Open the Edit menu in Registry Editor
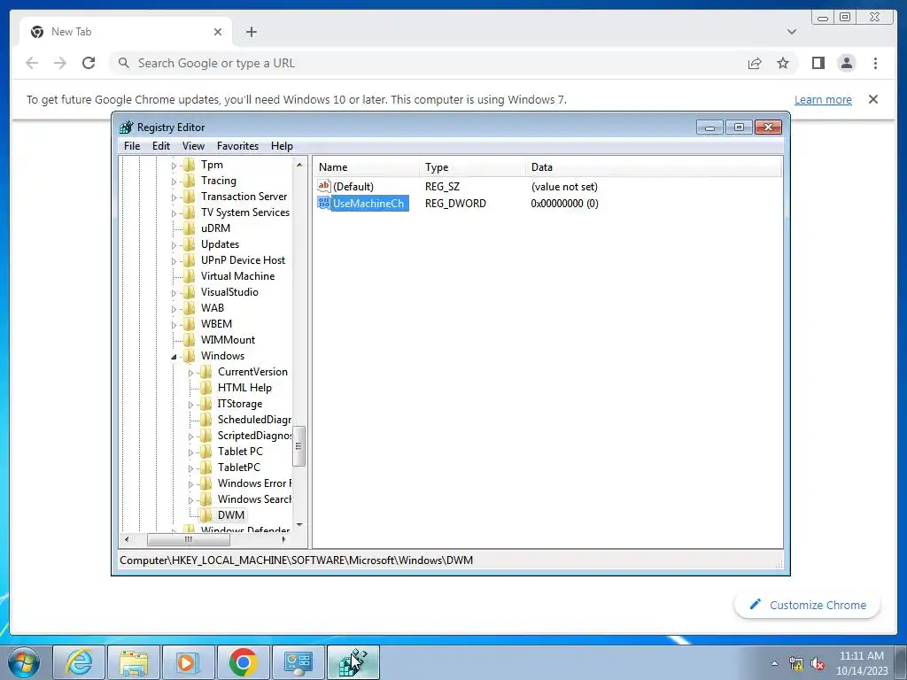 pyautogui.click(x=161, y=146)
